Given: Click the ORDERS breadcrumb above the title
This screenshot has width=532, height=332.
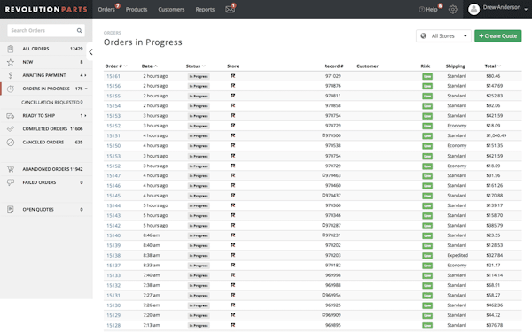Looking at the screenshot, I should [113, 33].
